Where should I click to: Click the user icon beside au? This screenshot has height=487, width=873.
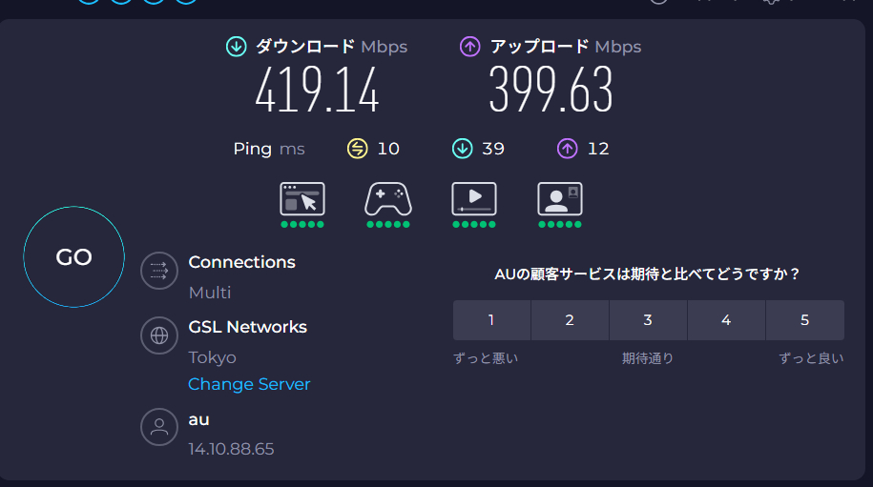pos(159,426)
